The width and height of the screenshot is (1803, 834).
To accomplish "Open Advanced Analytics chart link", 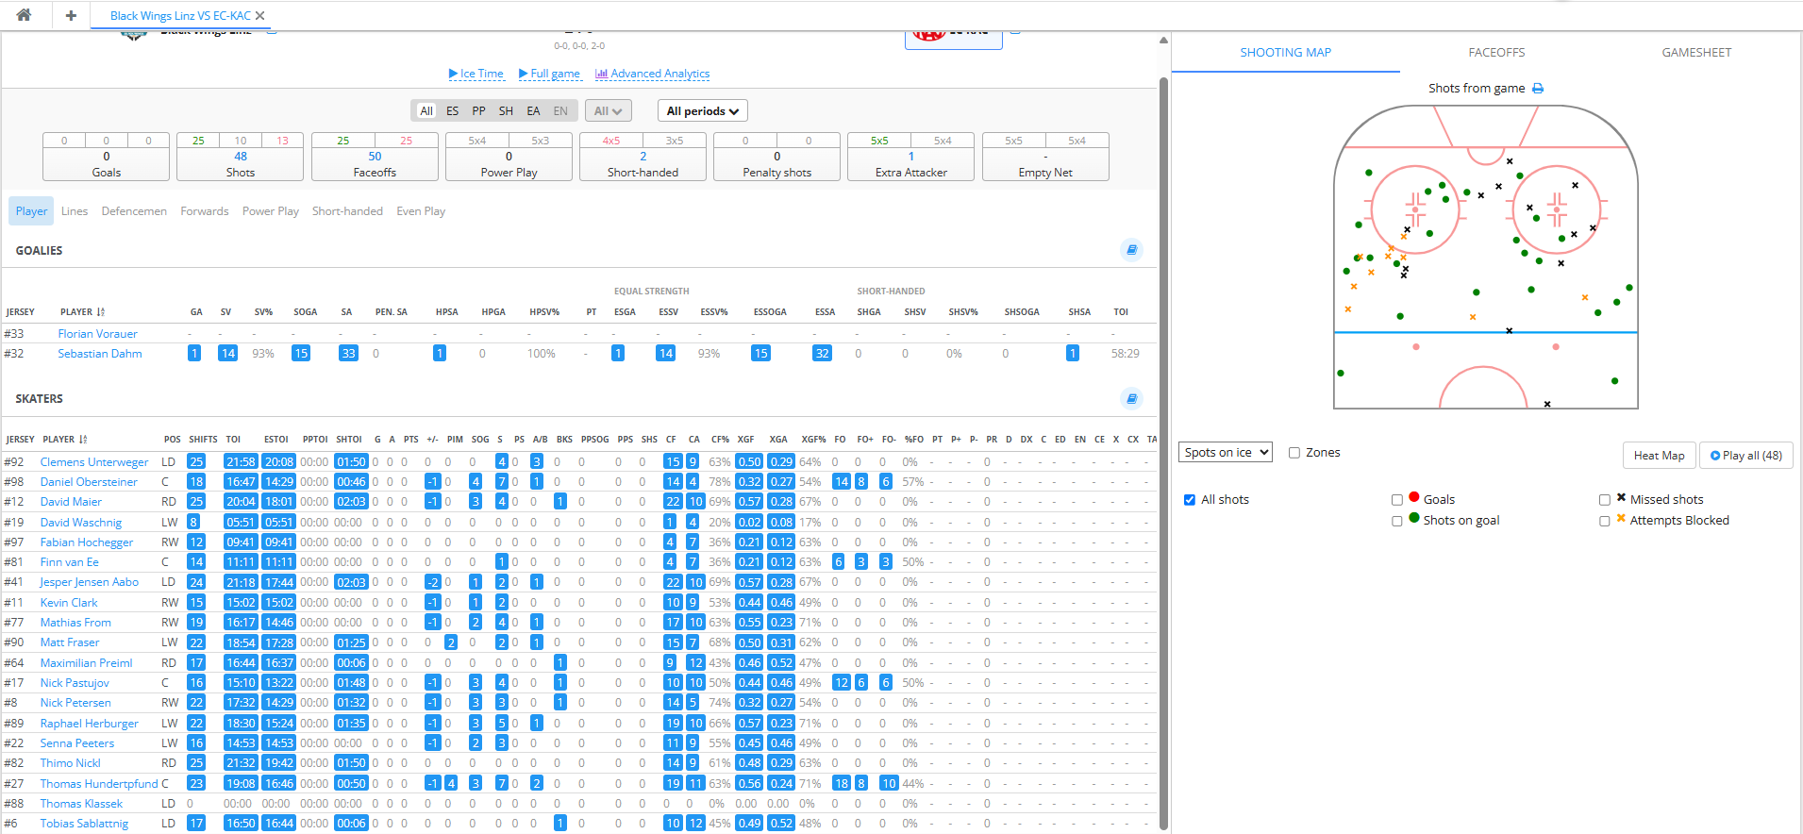I will 652,74.
